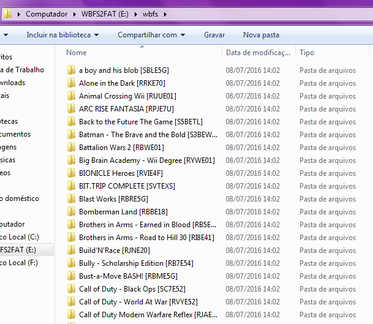Viewport: 373px width, 324px height.
Task: Click the Gravar toolbar button
Action: [x=214, y=36]
